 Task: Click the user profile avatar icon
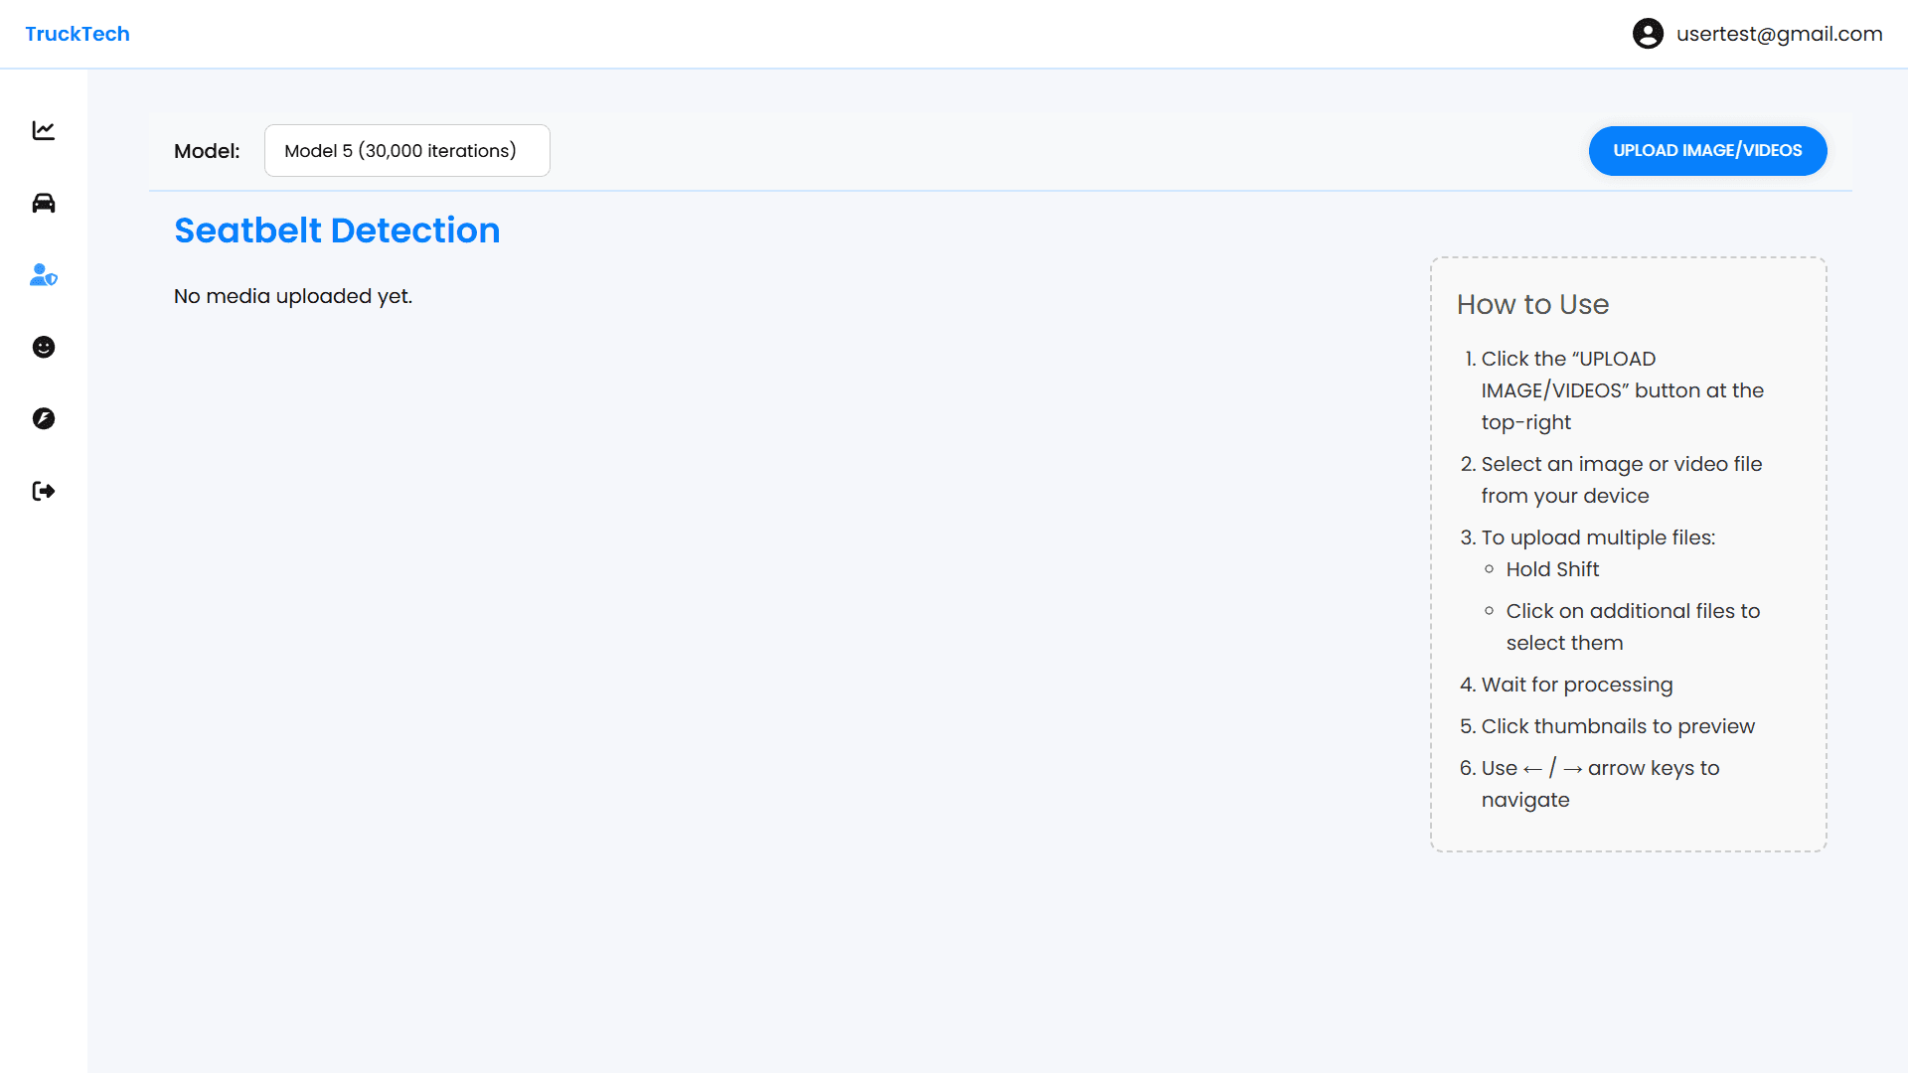click(1648, 34)
